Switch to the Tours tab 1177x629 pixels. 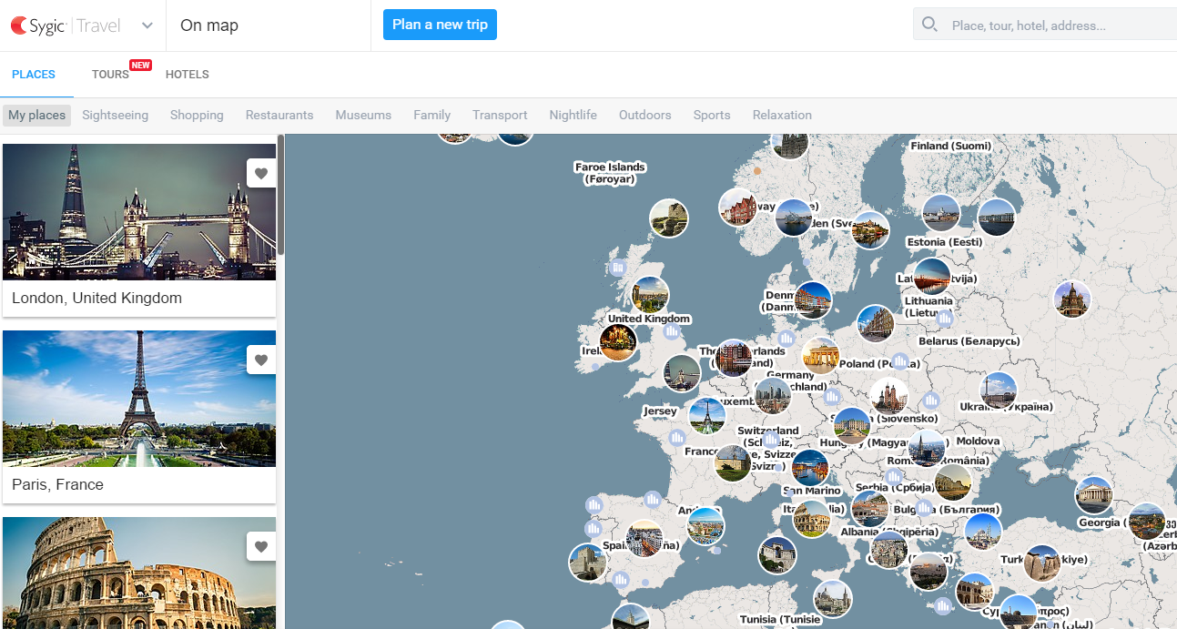(x=110, y=75)
